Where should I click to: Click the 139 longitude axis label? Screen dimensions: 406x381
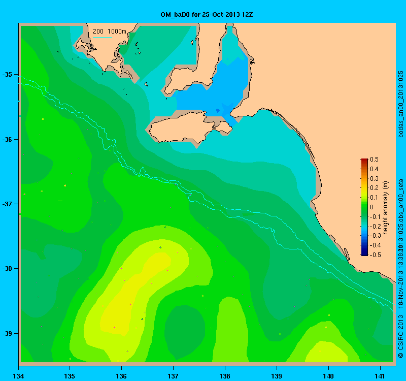point(277,376)
